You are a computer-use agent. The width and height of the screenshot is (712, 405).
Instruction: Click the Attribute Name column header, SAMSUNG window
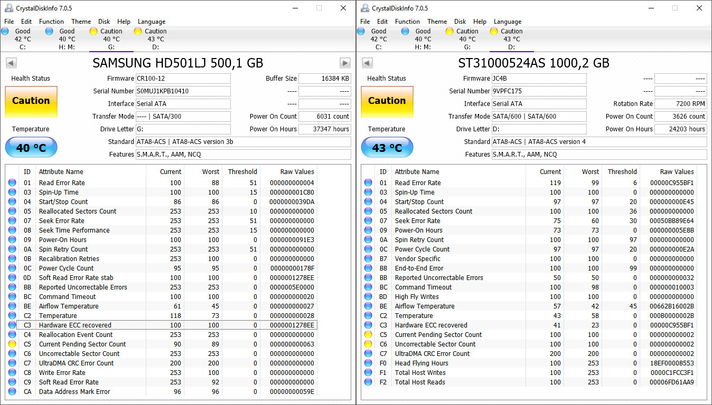(91, 172)
